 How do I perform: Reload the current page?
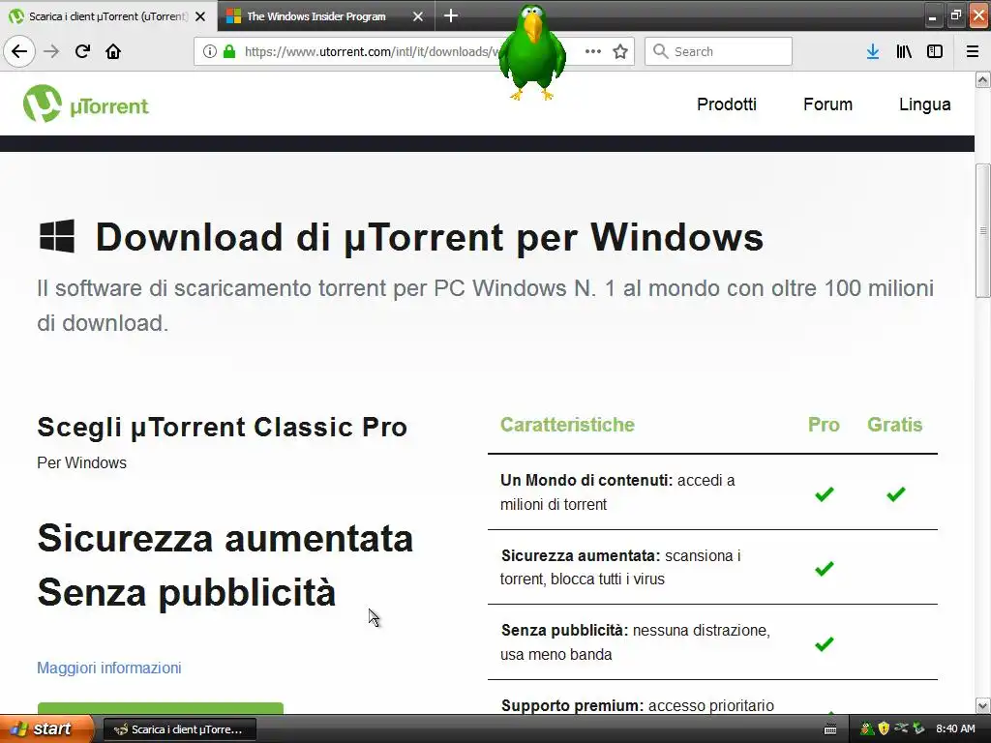click(82, 52)
